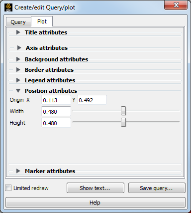Image resolution: width=191 pixels, height=213 pixels.
Task: Expand the Title attributes section
Action: point(18,32)
